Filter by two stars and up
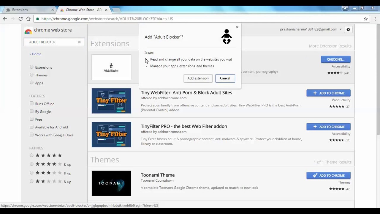The width and height of the screenshot is (380, 214). click(x=31, y=181)
